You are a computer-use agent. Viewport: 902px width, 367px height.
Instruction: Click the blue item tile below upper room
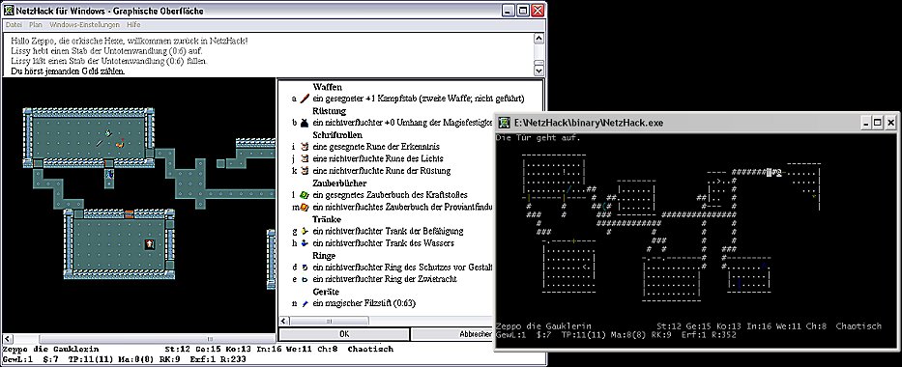coord(109,174)
